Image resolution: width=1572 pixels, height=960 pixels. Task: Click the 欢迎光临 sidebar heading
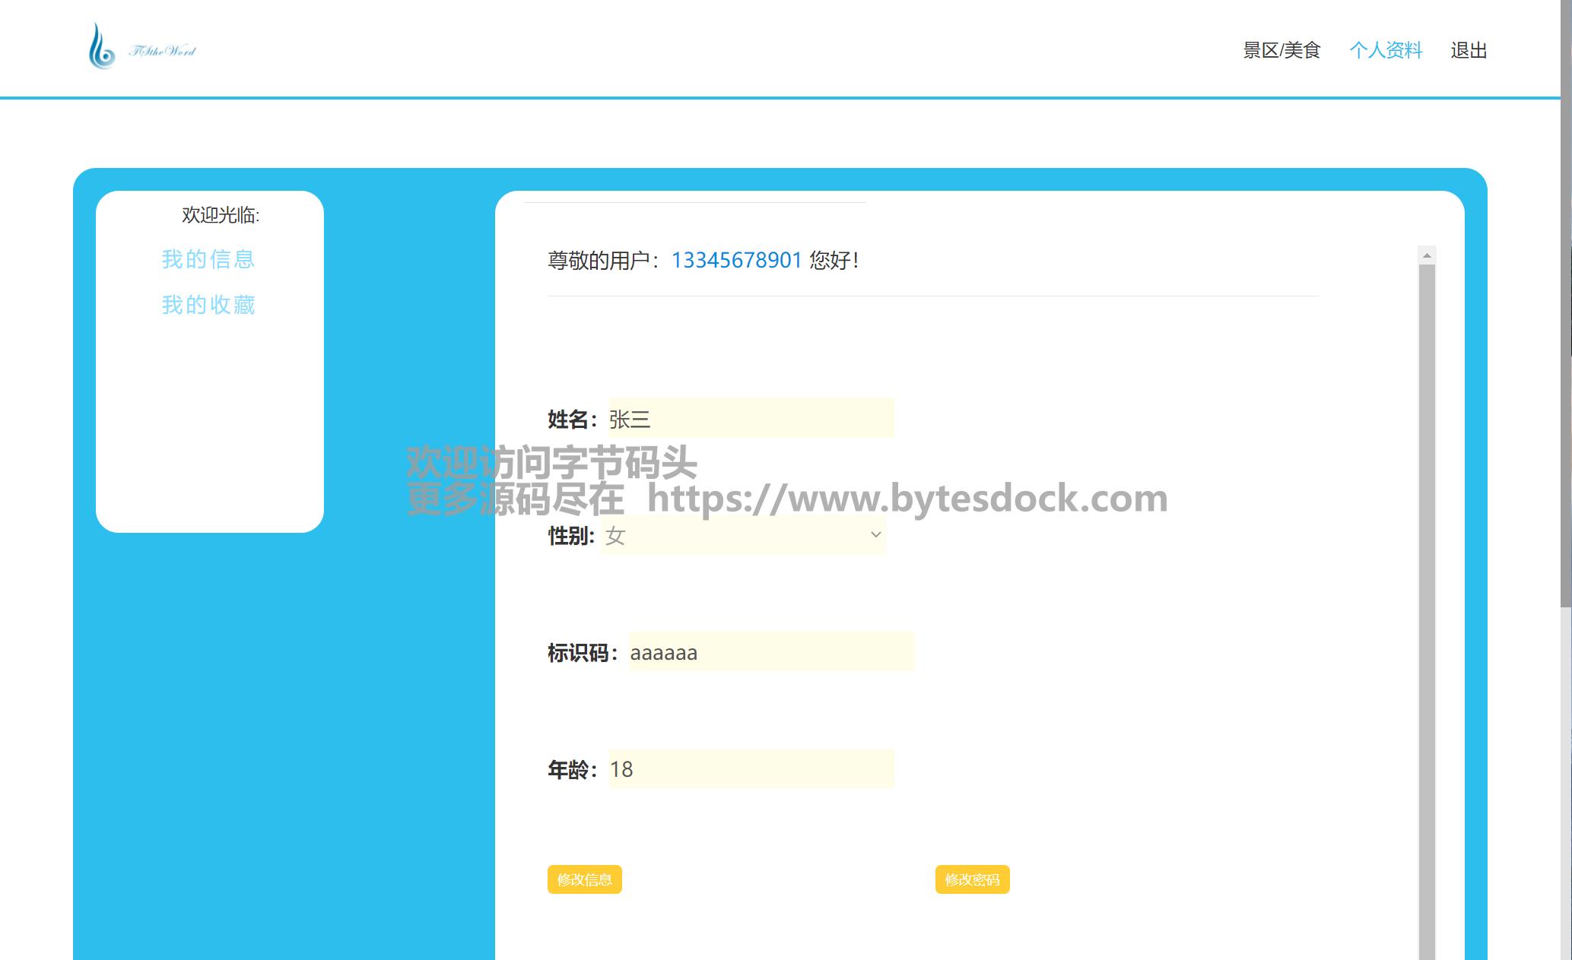point(221,215)
